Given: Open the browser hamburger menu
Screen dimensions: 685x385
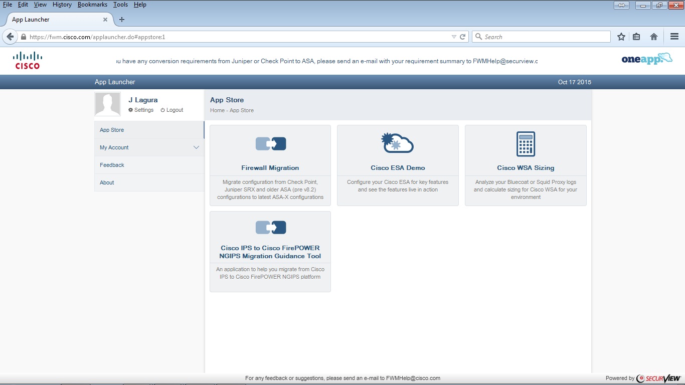Looking at the screenshot, I should point(674,37).
